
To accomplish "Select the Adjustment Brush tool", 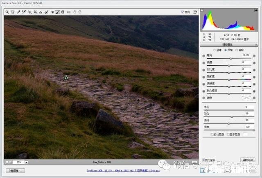I will coord(57,12).
